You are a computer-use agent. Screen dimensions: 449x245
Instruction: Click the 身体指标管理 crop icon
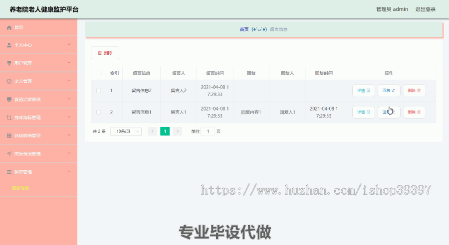point(9,118)
